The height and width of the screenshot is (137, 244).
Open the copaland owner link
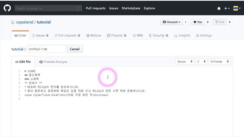(24, 22)
